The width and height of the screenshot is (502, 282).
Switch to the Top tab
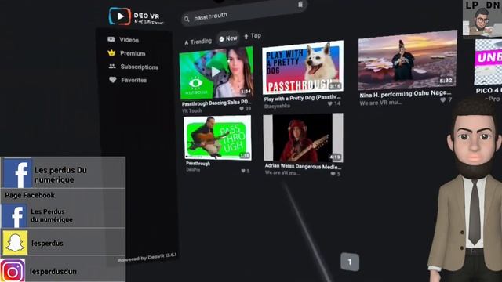tap(253, 36)
